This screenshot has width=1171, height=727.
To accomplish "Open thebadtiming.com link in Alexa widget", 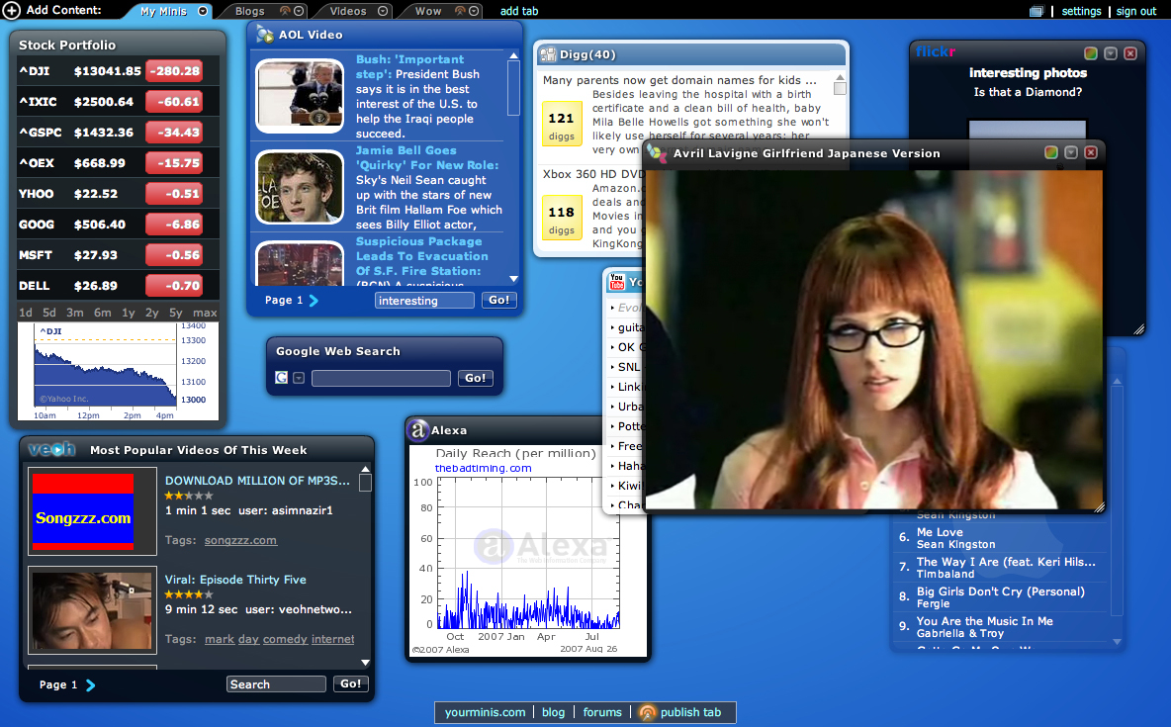I will click(x=484, y=469).
